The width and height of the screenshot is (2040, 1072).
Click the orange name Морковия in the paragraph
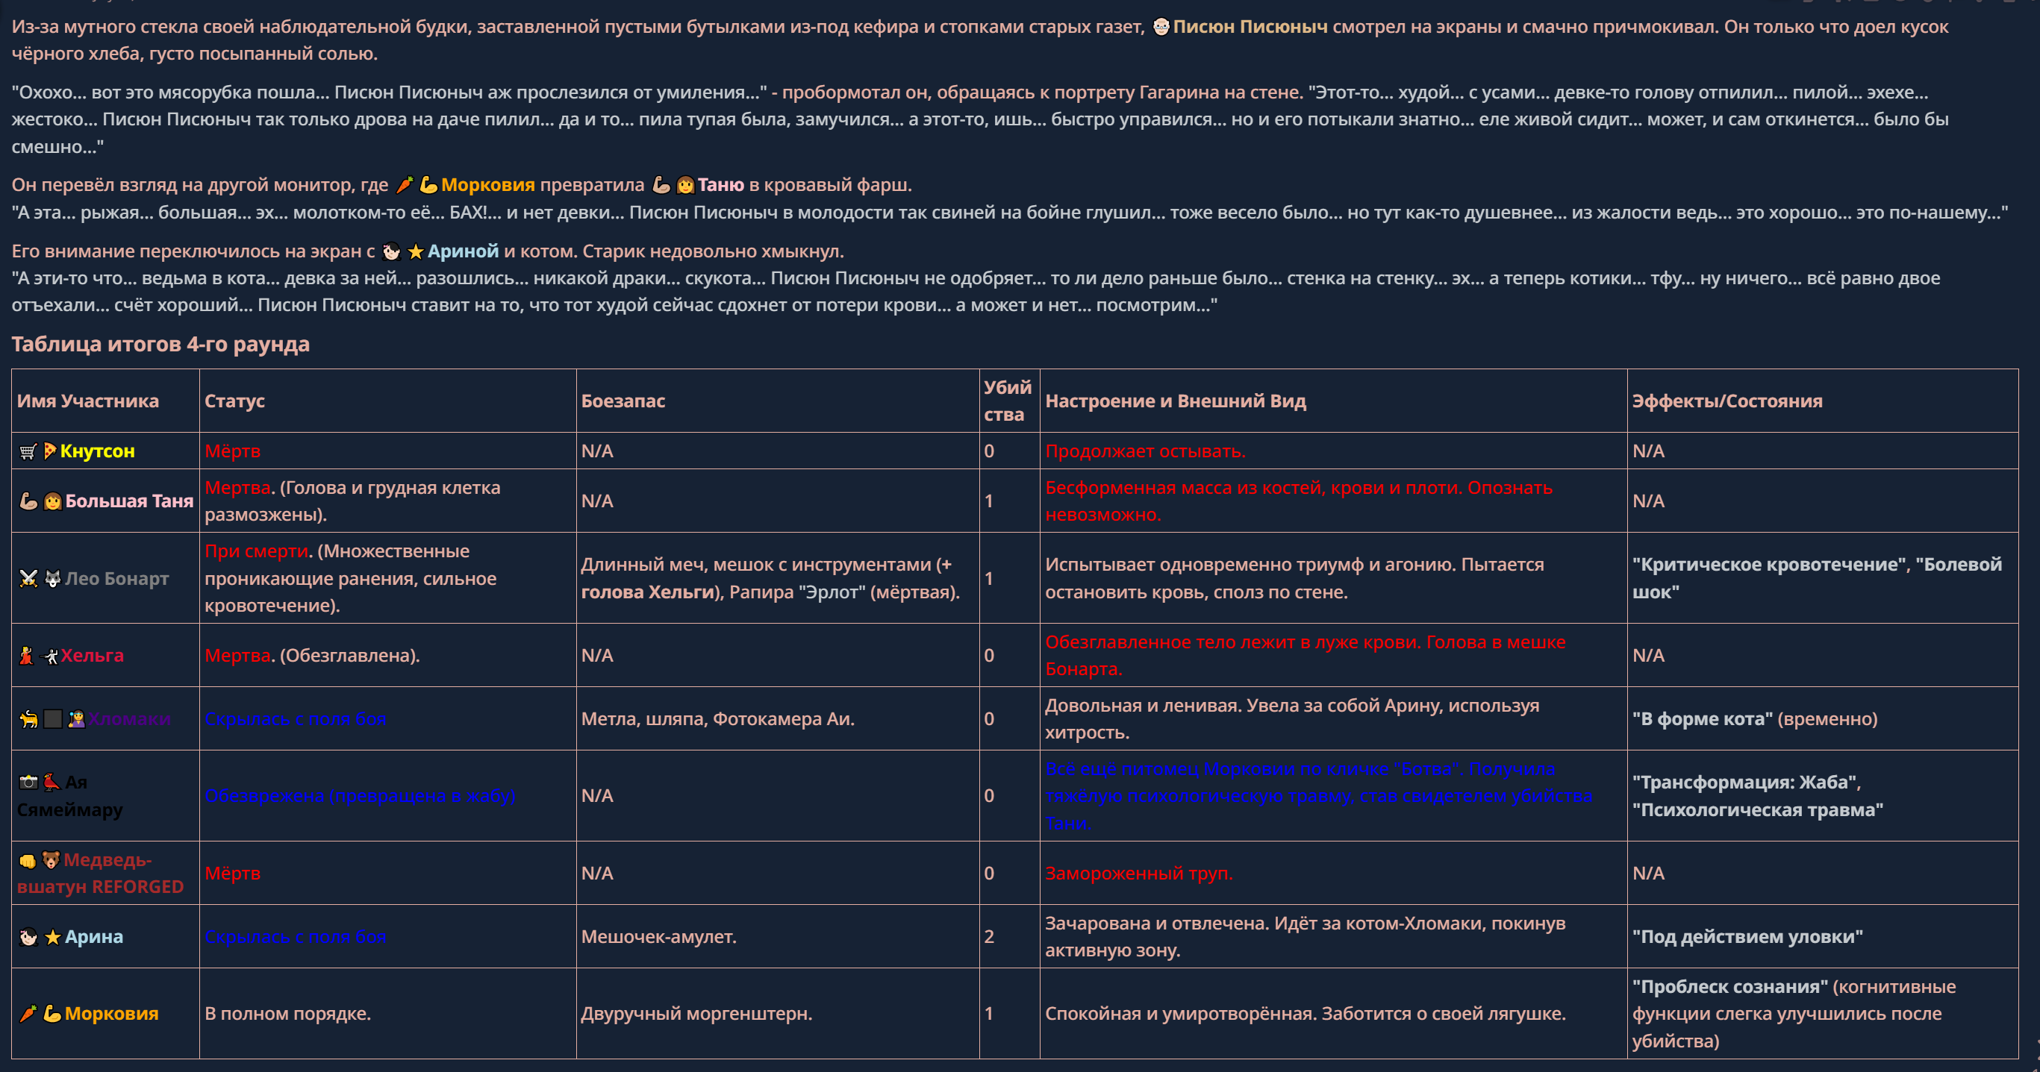[x=488, y=184]
